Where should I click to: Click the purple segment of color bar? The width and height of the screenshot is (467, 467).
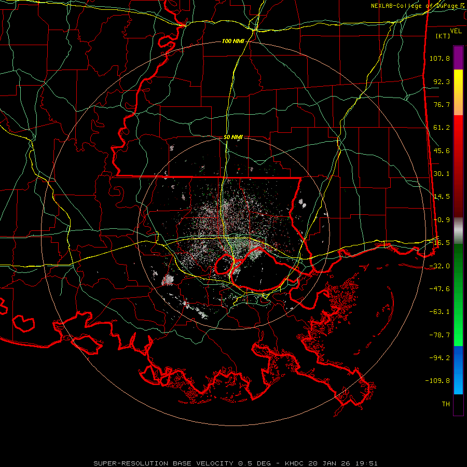click(458, 58)
